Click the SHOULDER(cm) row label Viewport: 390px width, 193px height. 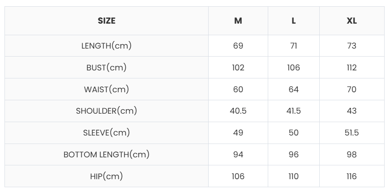pos(107,111)
